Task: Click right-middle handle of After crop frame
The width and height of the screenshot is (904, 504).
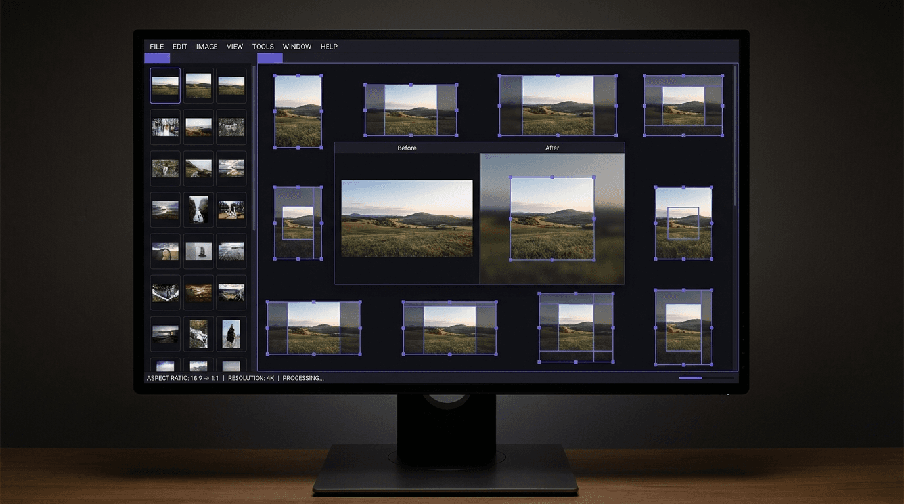Action: click(x=594, y=219)
